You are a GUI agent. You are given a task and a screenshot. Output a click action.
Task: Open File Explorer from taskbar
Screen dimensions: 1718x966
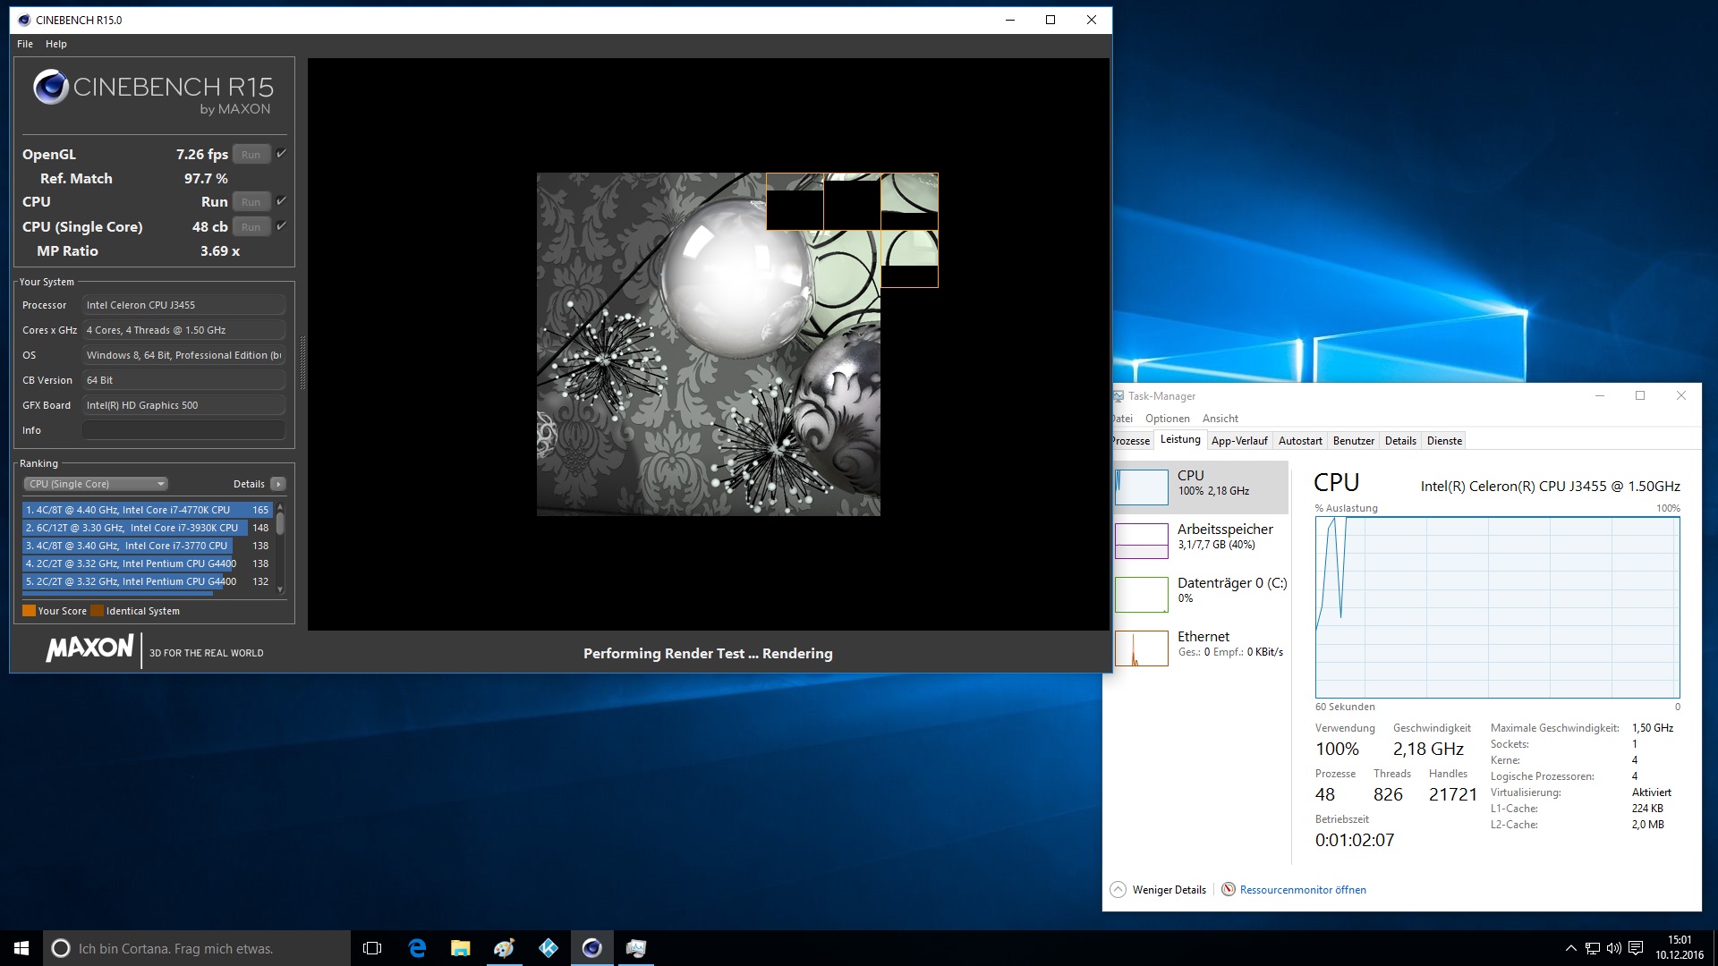pyautogui.click(x=460, y=948)
